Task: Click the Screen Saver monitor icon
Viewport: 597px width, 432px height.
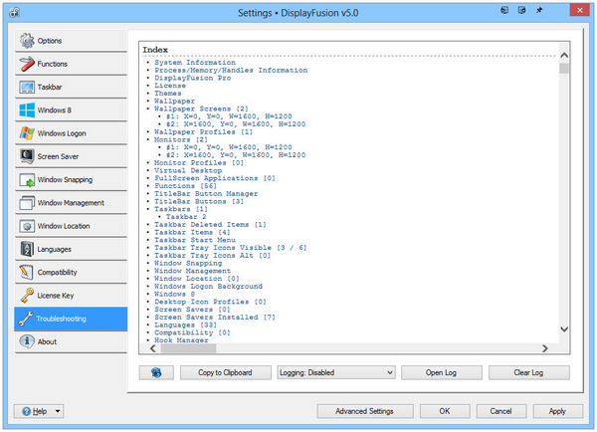Action: coord(27,156)
